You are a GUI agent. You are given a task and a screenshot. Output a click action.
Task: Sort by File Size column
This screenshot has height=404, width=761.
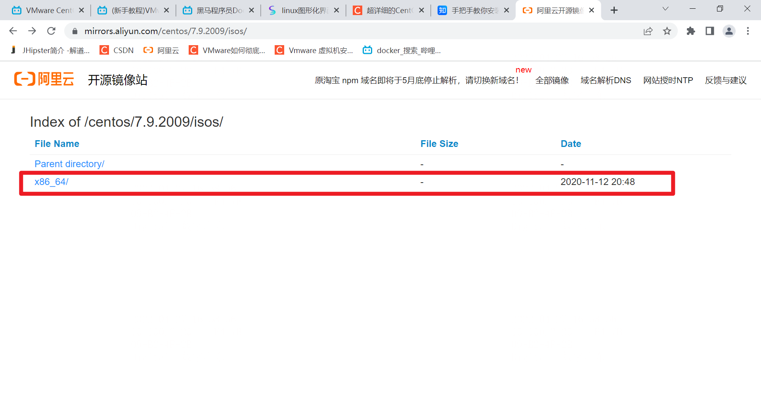[x=439, y=144]
